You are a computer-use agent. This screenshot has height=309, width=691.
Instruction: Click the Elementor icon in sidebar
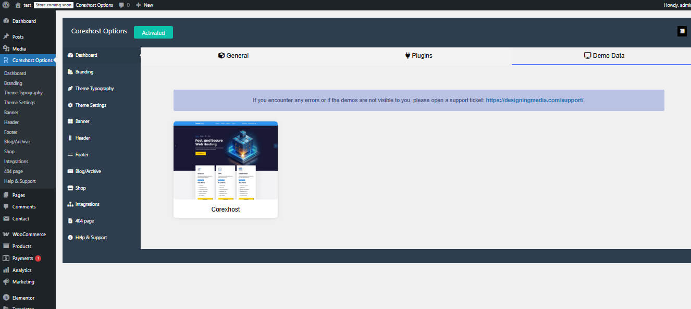point(6,298)
